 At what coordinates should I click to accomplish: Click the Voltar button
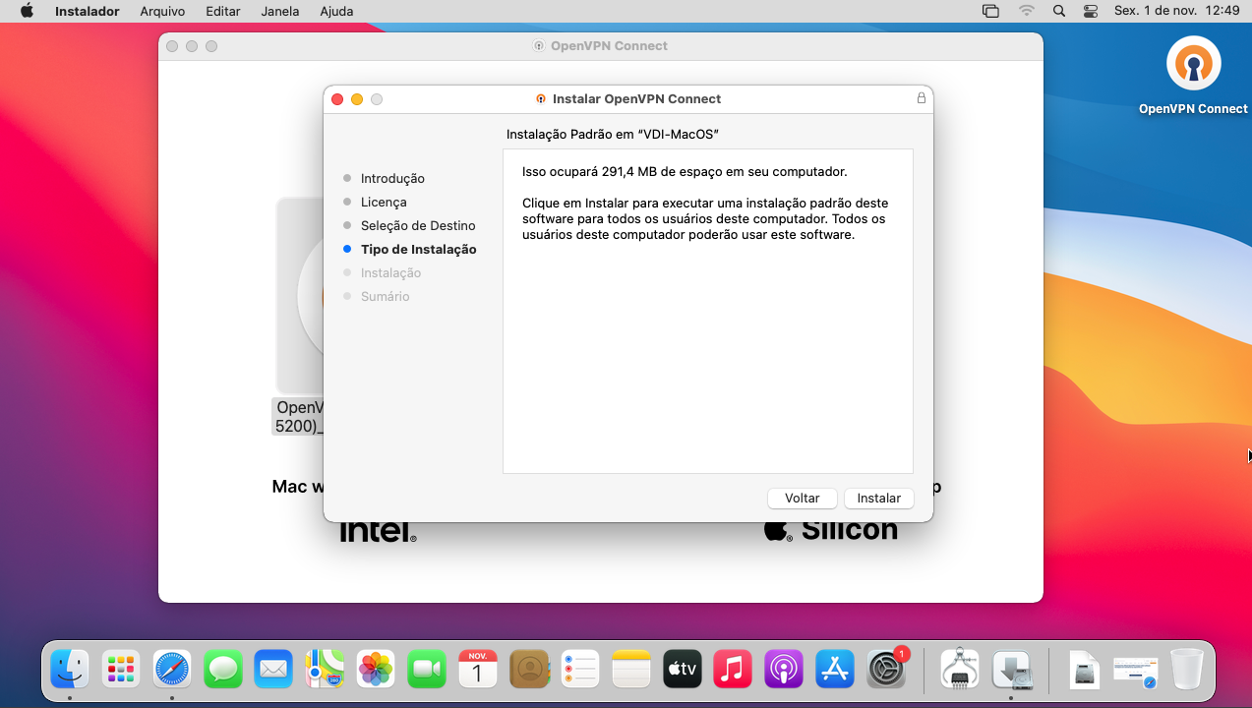[x=802, y=499]
